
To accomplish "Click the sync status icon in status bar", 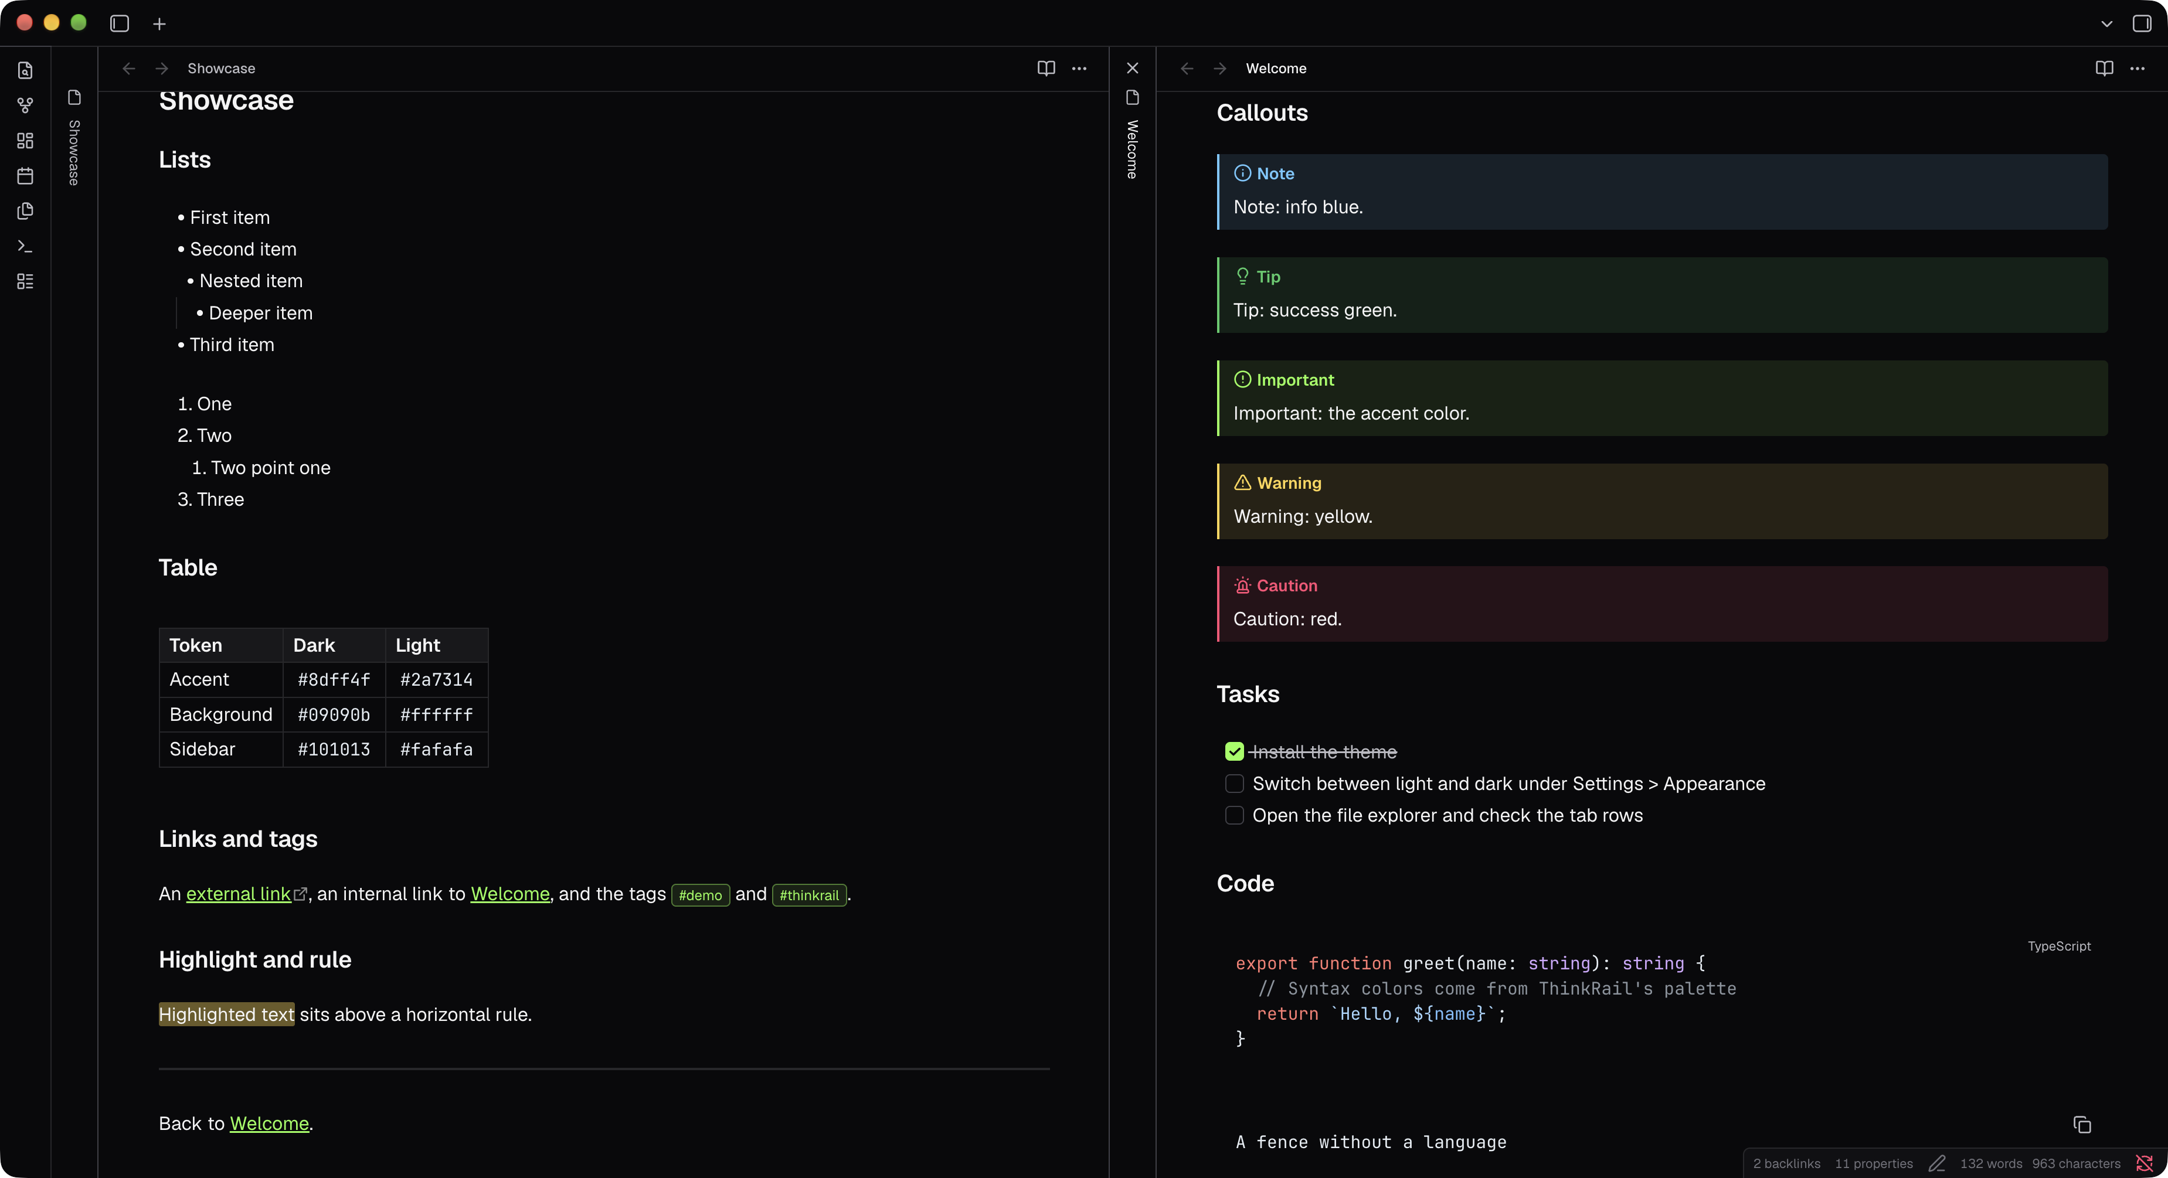I will tap(2145, 1164).
